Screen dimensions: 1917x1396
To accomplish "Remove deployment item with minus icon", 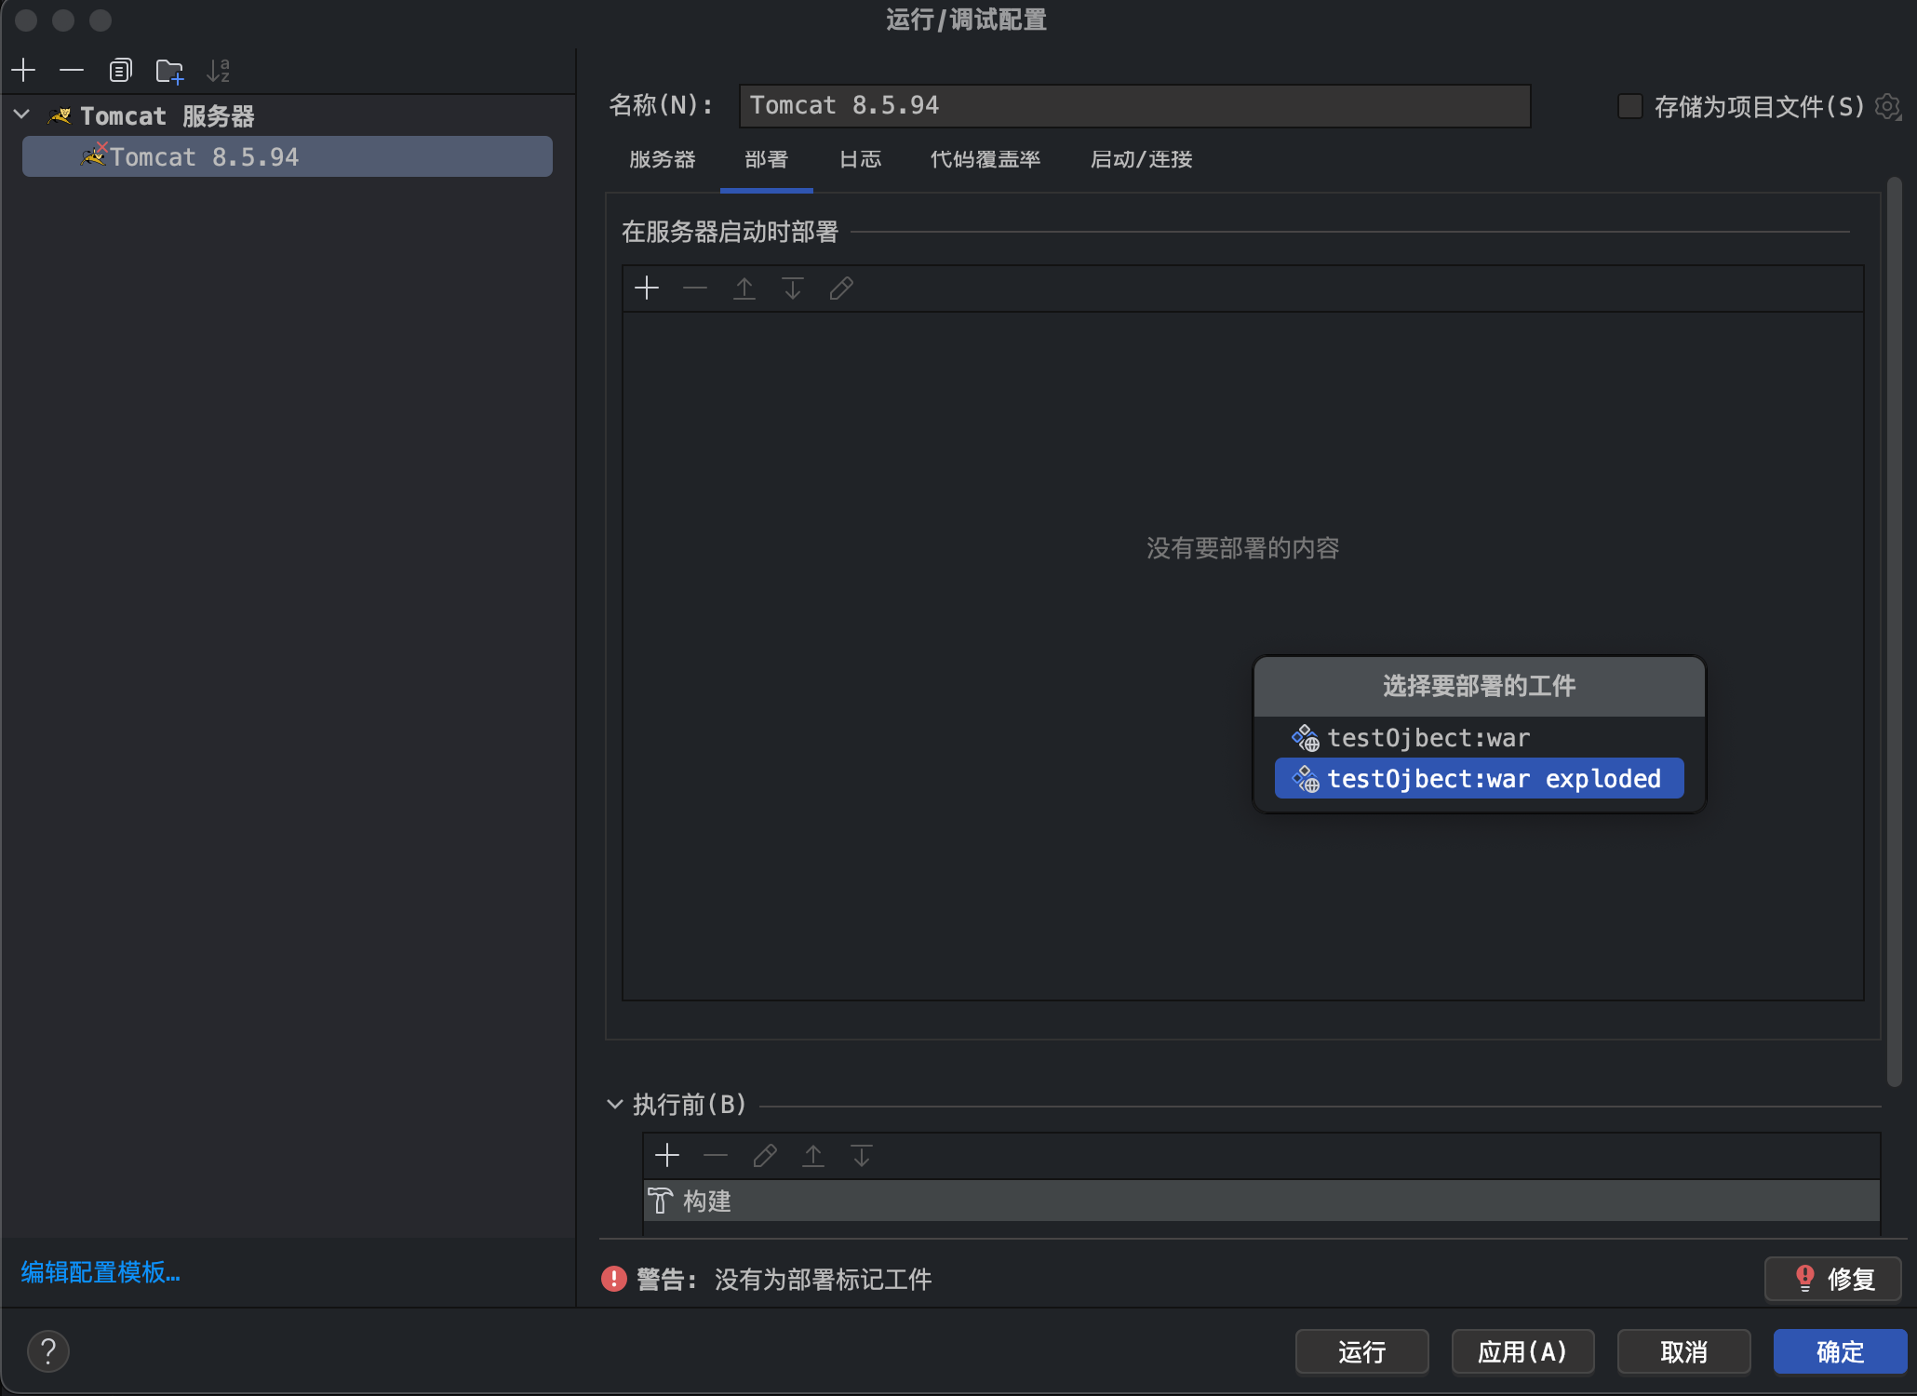I will 695,289.
